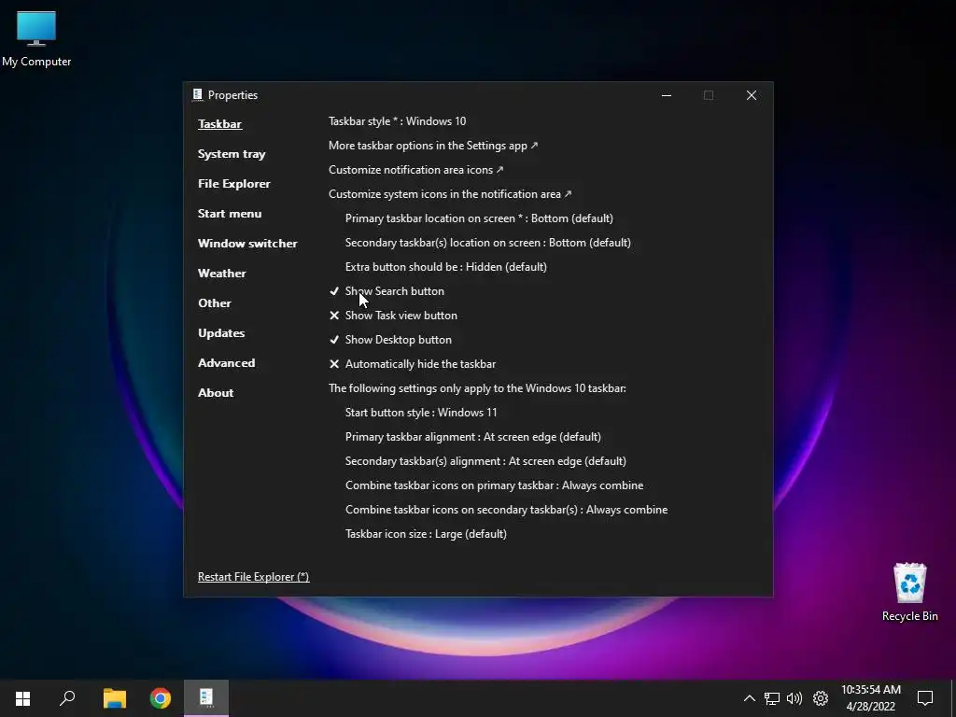Launch Google Chrome from the taskbar
This screenshot has width=956, height=717.
coord(161,698)
